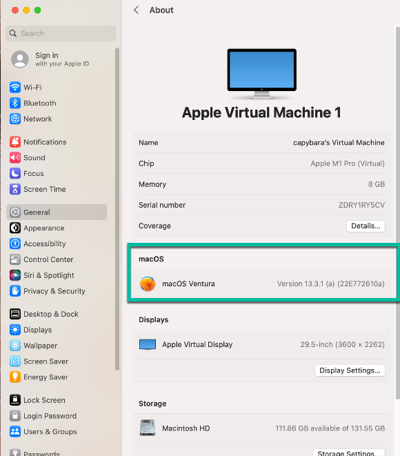Screen dimensions: 400x456
Task: Click the Sound speaker icon
Action: [x=14, y=157]
